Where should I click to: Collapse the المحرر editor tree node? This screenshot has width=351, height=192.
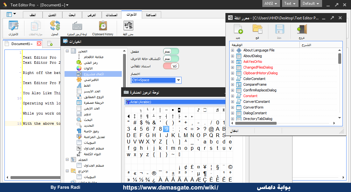(67, 51)
